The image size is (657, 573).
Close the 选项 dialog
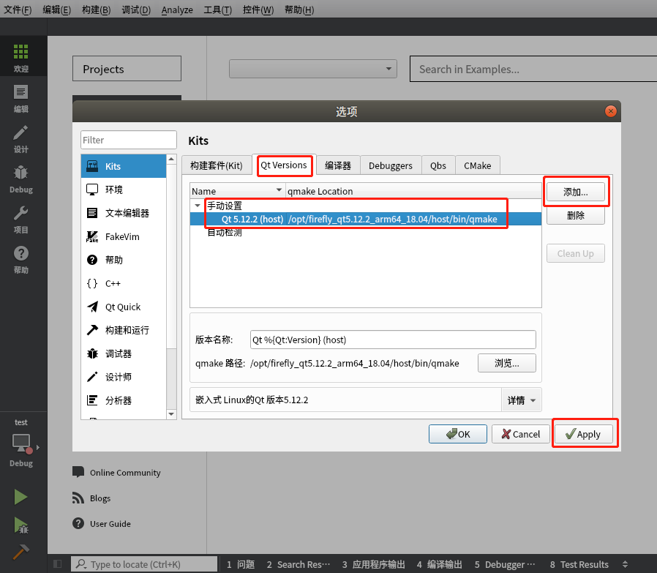click(x=610, y=111)
